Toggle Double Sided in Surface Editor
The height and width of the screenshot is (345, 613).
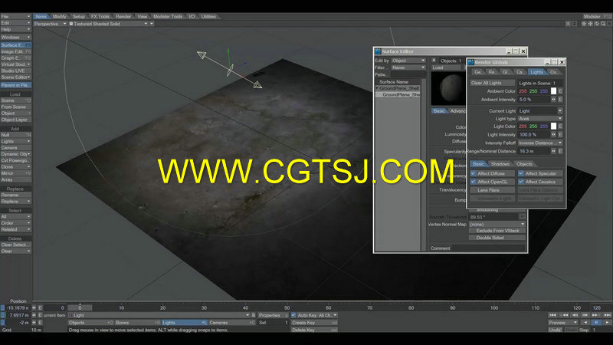(497, 238)
